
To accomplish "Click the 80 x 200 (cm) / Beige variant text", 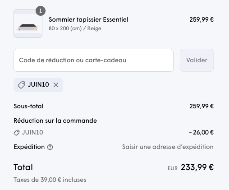I will [x=75, y=28].
